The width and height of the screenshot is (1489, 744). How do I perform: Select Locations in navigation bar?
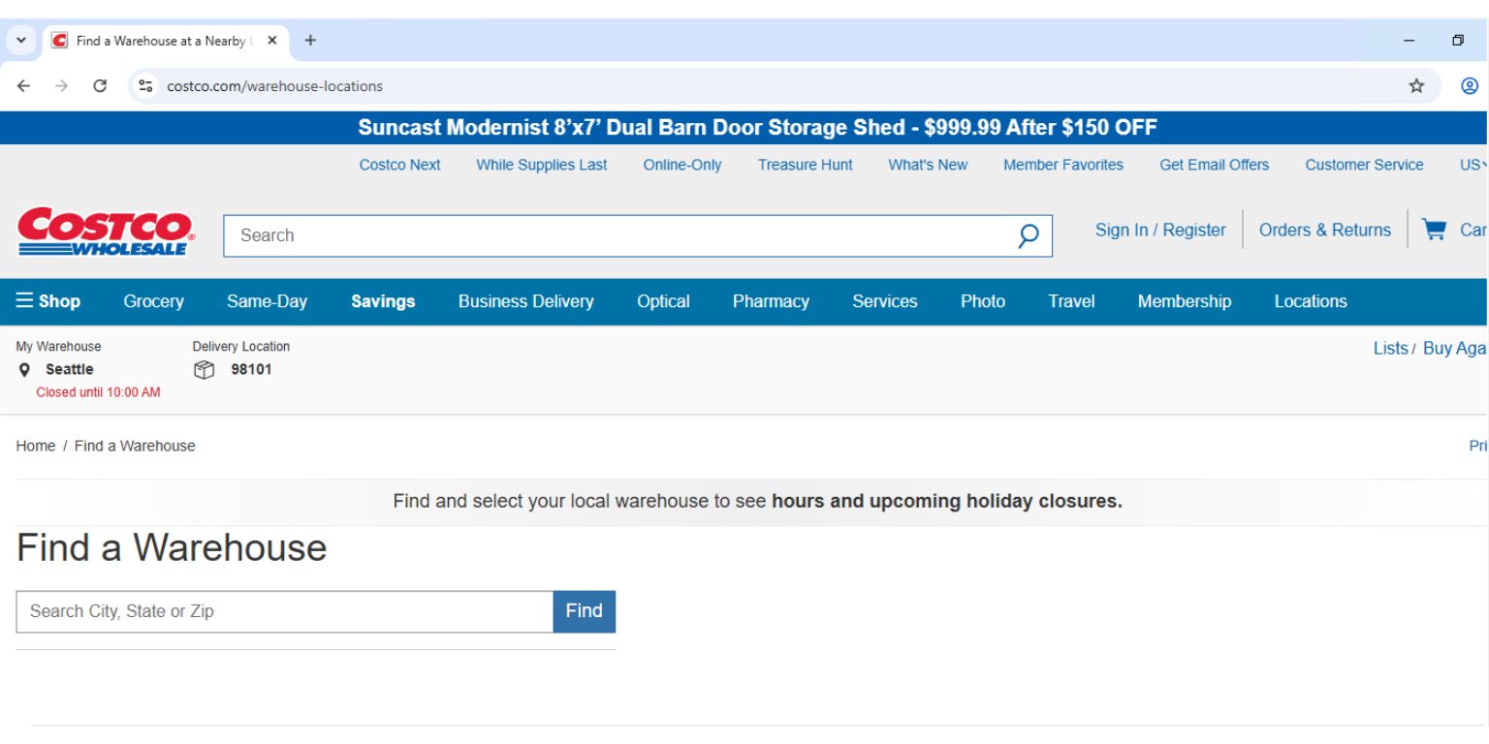pyautogui.click(x=1311, y=301)
